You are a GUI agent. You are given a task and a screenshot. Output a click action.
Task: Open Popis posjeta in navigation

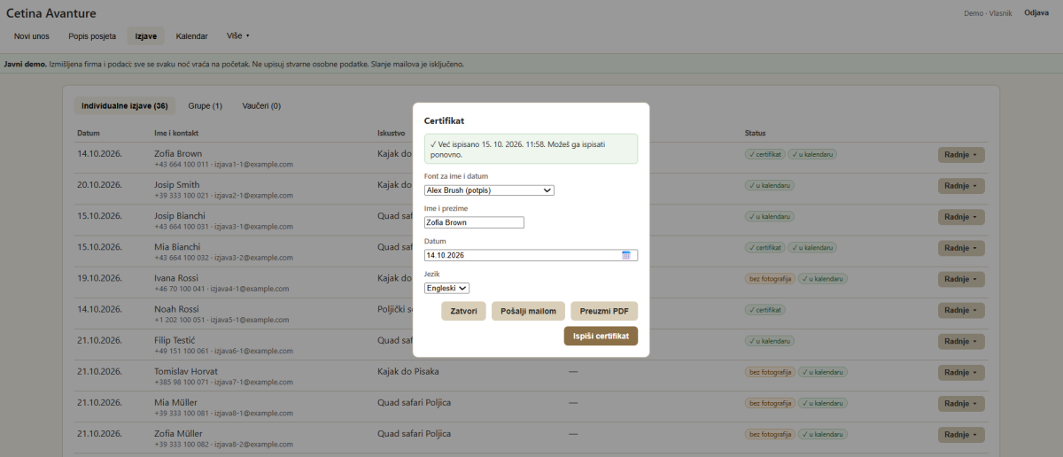pos(91,36)
